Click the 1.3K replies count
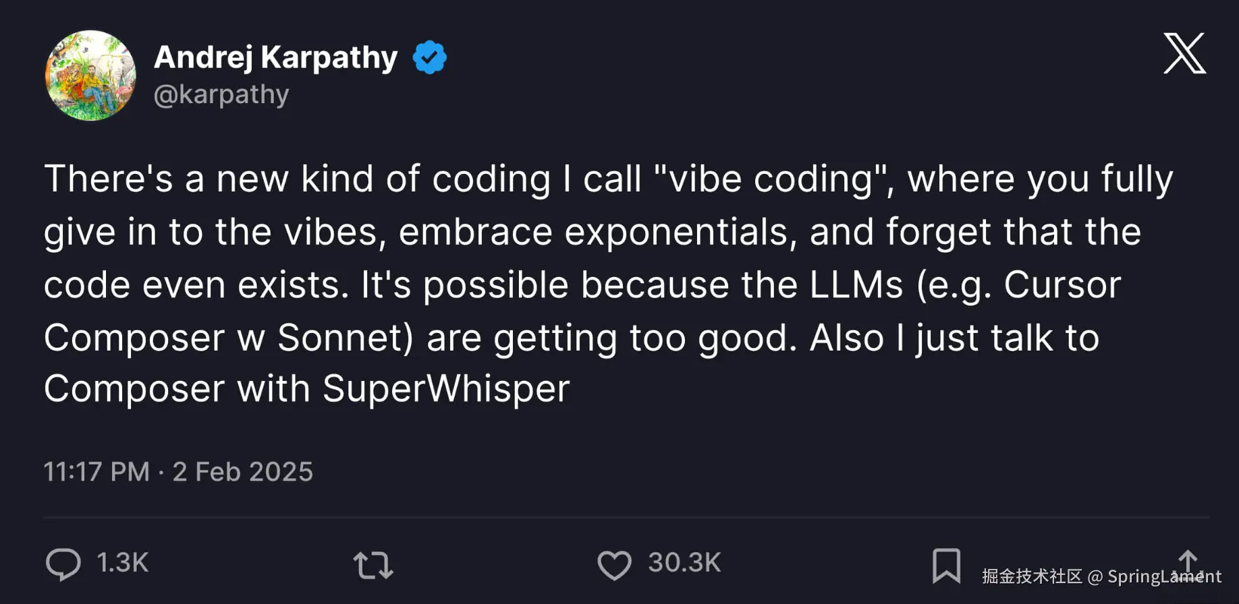Viewport: 1239px width, 604px height. tap(121, 565)
